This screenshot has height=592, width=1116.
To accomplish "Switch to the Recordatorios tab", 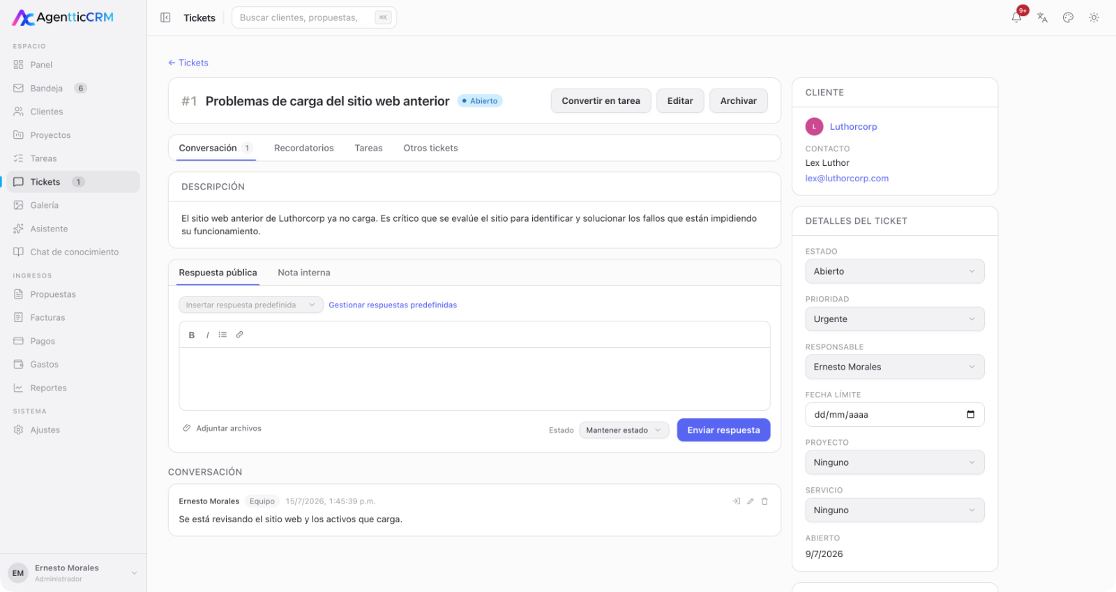I will tap(304, 148).
